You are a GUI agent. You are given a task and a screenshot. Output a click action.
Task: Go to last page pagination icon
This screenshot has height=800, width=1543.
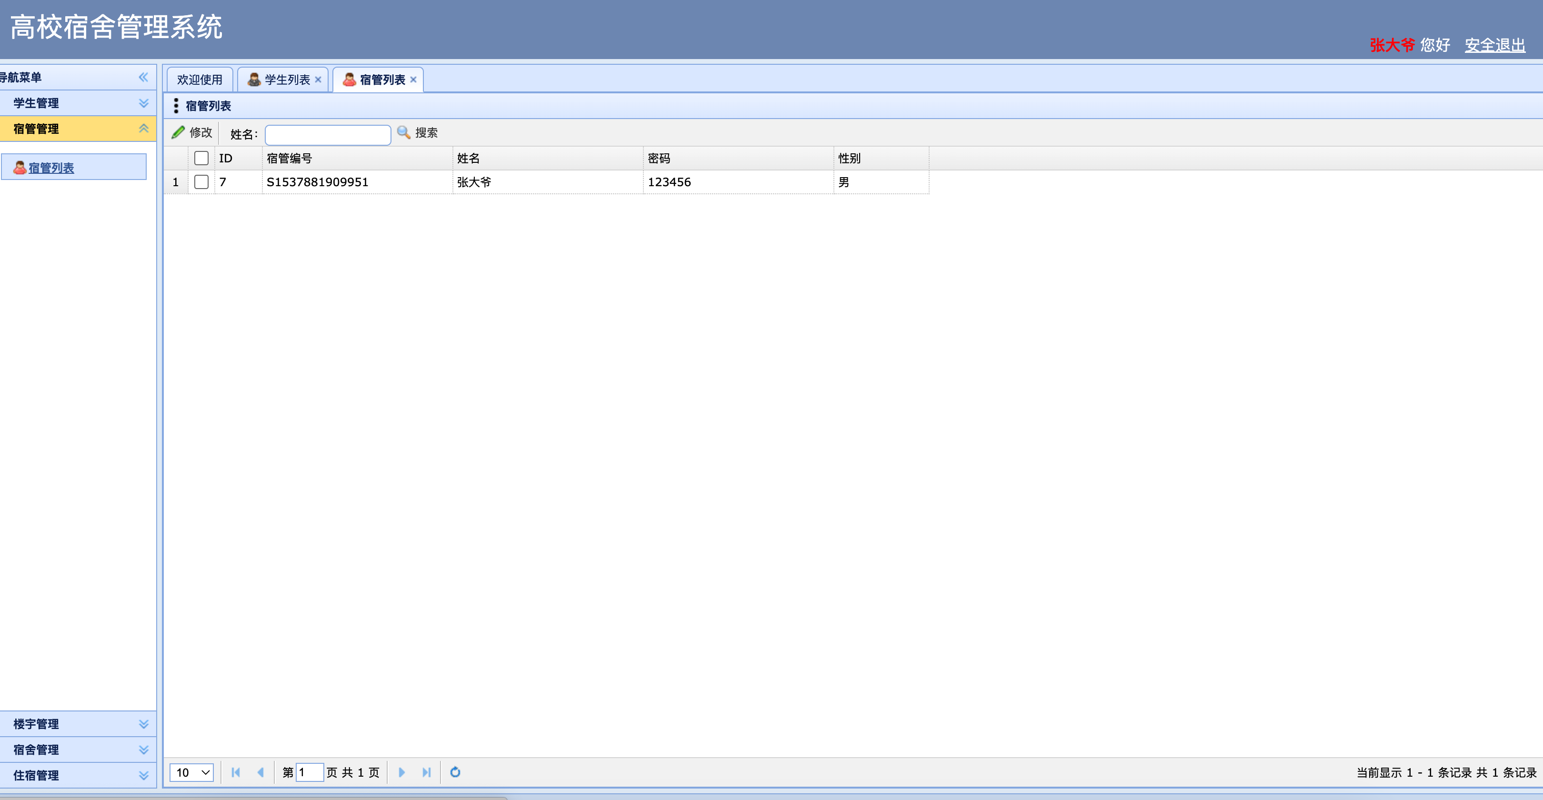pyautogui.click(x=427, y=772)
